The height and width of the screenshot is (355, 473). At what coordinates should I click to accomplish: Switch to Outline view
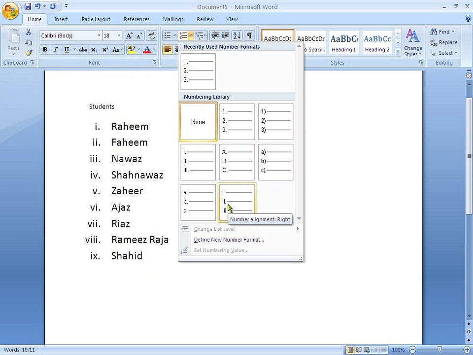(375, 350)
